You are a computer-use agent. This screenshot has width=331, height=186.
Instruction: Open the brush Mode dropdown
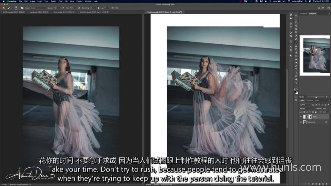pyautogui.click(x=38, y=8)
